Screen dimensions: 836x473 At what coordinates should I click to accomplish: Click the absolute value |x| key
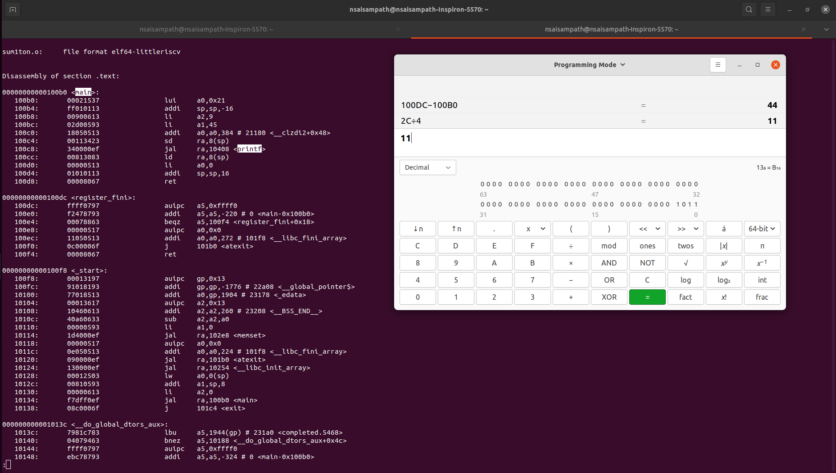pos(723,246)
